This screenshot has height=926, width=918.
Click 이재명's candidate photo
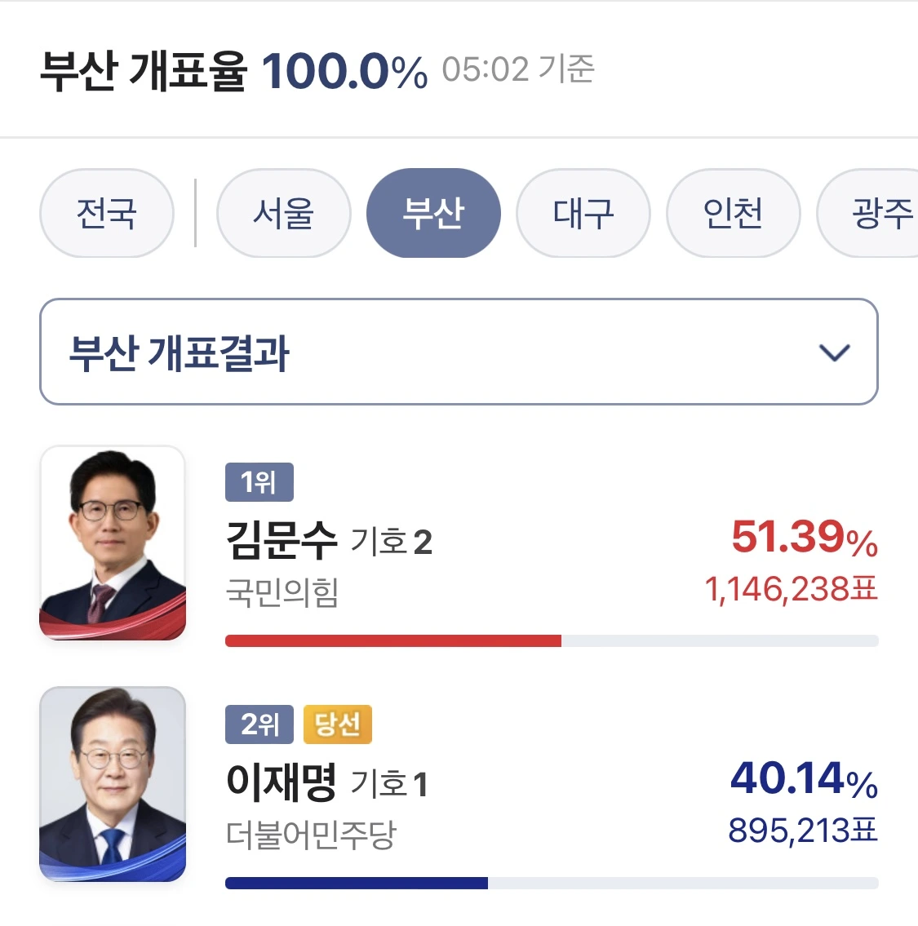pos(113,784)
